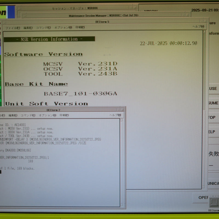Minimize the DECterm 2 window
This screenshot has height=219, width=219.
click(119, 110)
